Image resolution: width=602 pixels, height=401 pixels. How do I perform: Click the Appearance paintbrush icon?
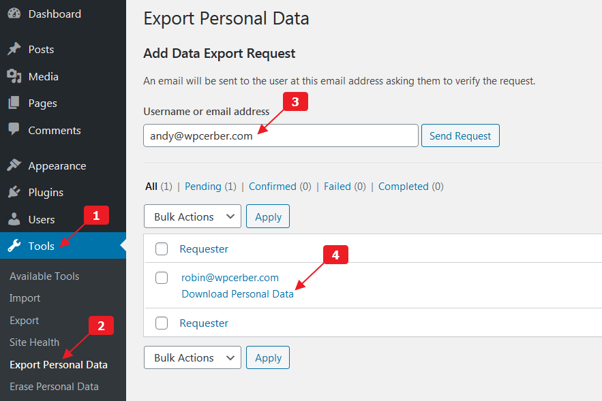click(14, 165)
